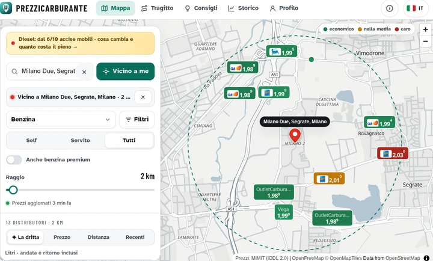Click 'Litri · andata e ritorno inclusi' text

pyautogui.click(x=41, y=253)
